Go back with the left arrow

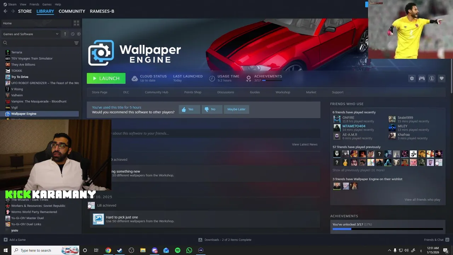[x=5, y=11]
